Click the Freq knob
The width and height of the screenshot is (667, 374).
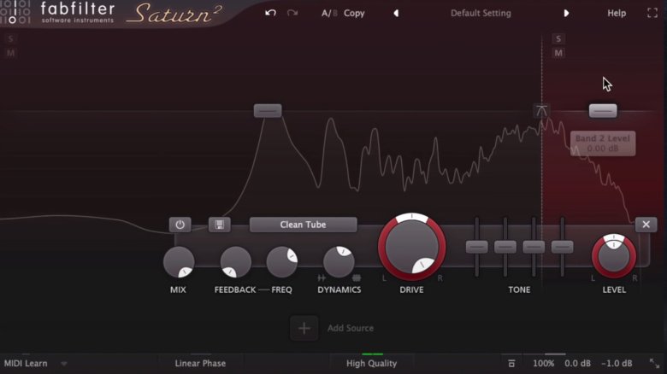[x=282, y=262]
